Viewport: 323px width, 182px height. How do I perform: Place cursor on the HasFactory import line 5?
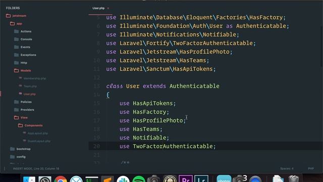(196, 17)
